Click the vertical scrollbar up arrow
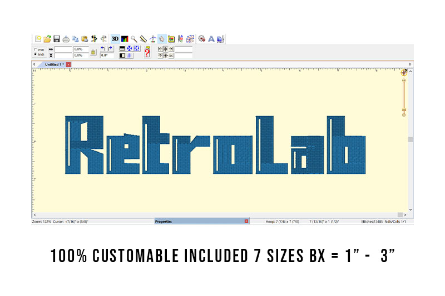Image resolution: width=445 pixels, height=296 pixels. [x=411, y=72]
